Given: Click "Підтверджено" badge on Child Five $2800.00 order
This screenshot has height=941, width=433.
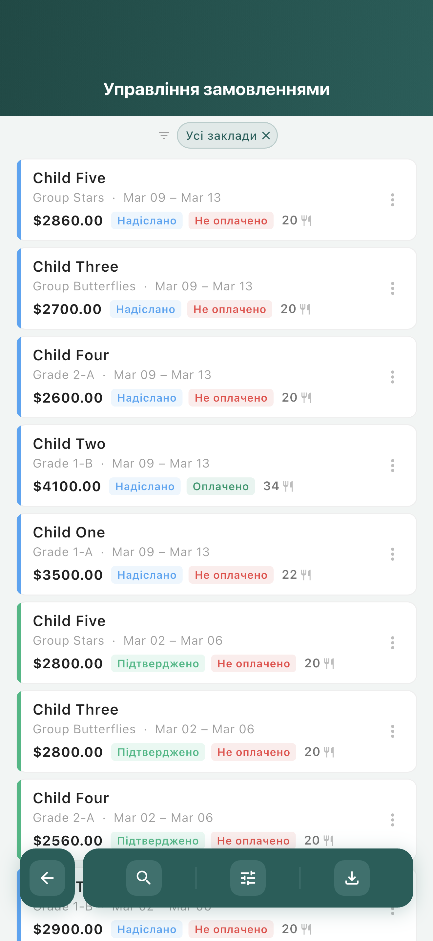Looking at the screenshot, I should tap(158, 664).
